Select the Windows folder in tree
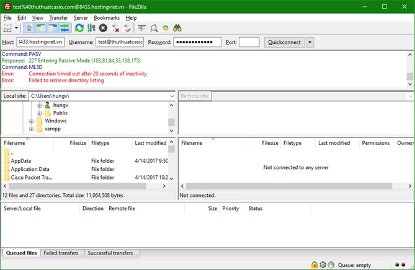415x270 pixels. (56, 121)
